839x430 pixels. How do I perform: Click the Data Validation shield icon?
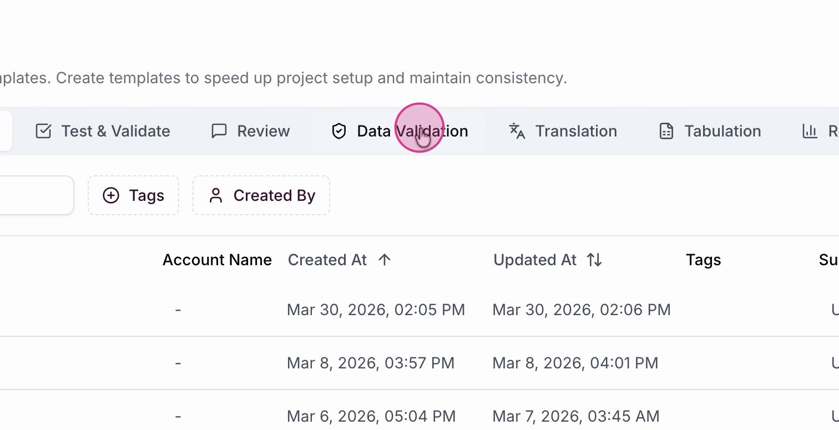[x=338, y=131]
